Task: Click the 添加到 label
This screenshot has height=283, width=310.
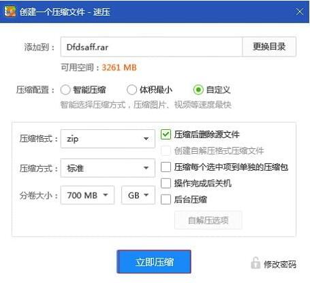Action: coord(40,47)
